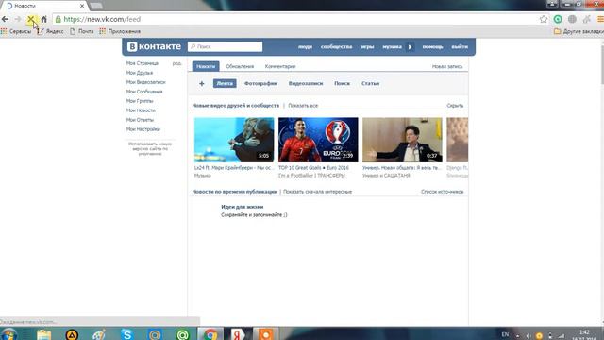The height and width of the screenshot is (340, 604).
Task: Click the grey globe extension icon
Action: pyautogui.click(x=572, y=19)
